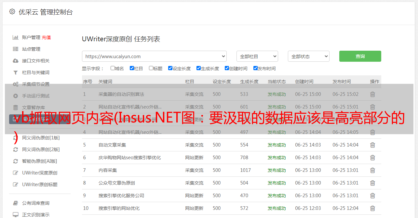This screenshot has width=418, height=218.
Task: Click the 接口文件相关 cloud upload icon
Action: click(x=15, y=61)
